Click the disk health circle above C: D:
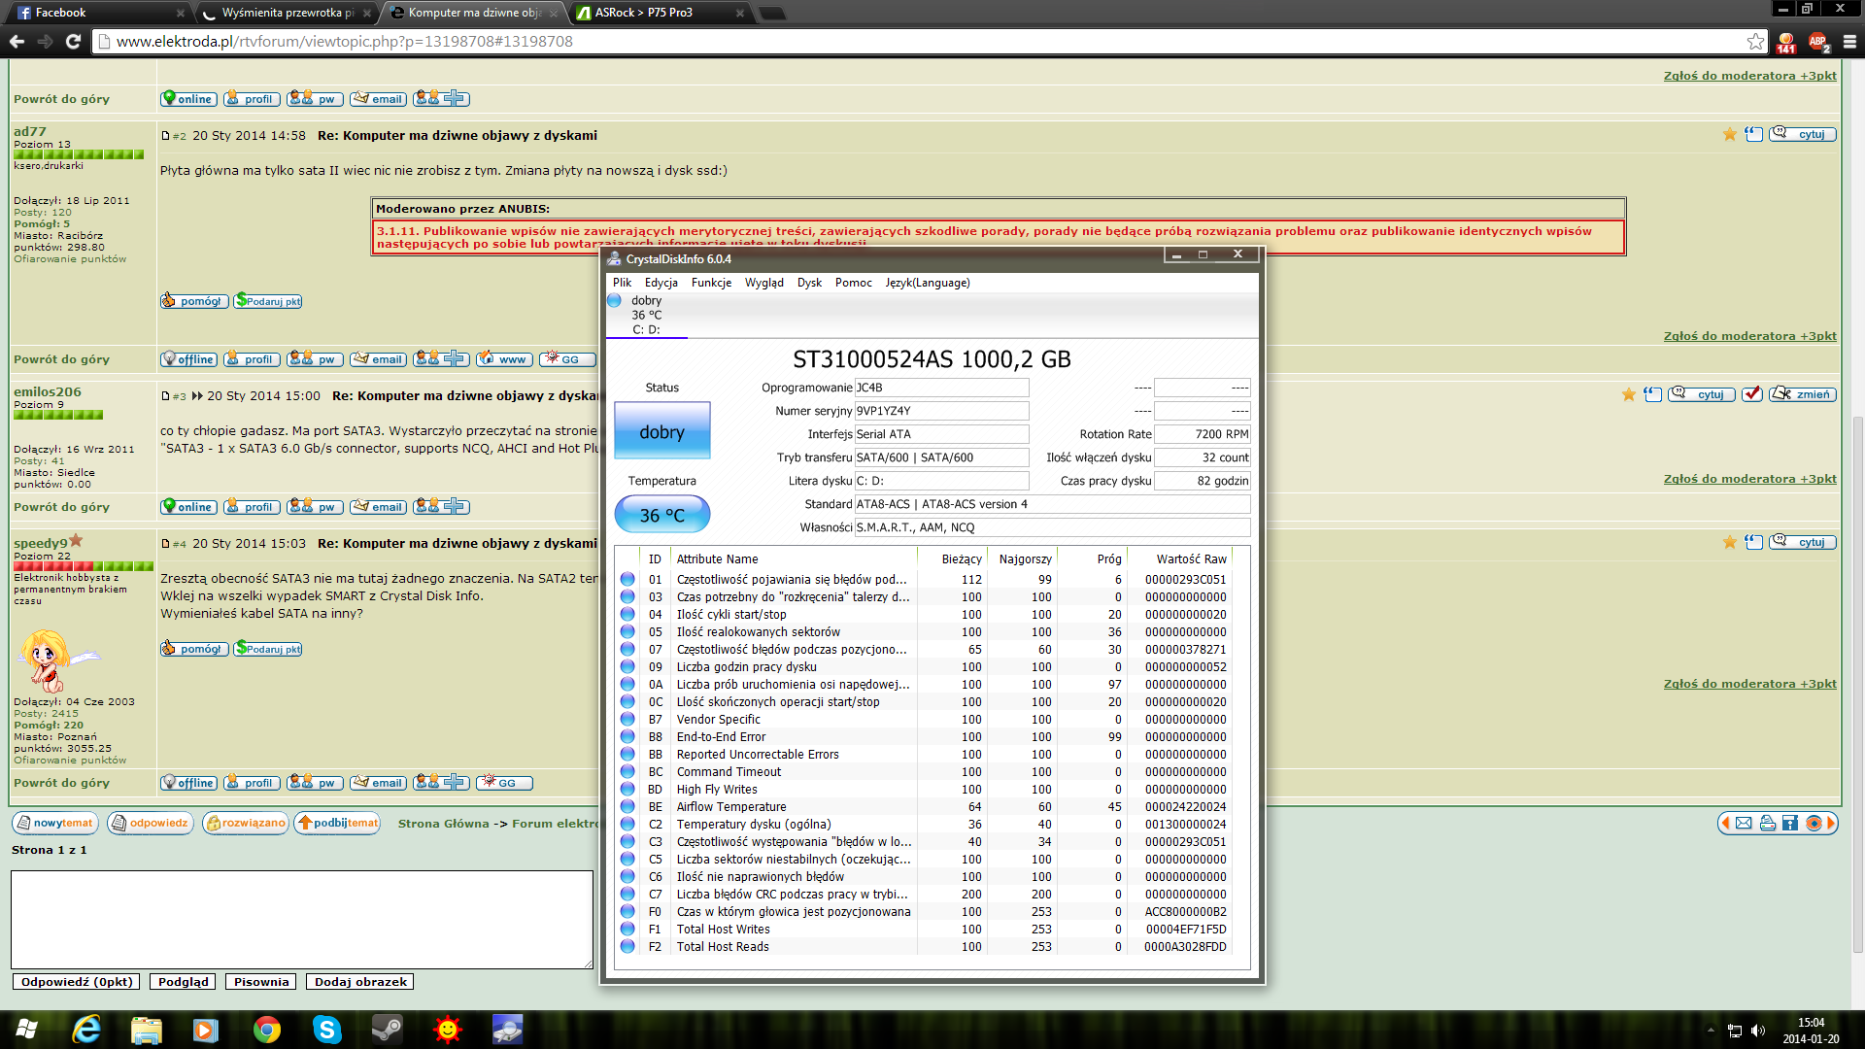This screenshot has width=1865, height=1049. pyautogui.click(x=614, y=301)
